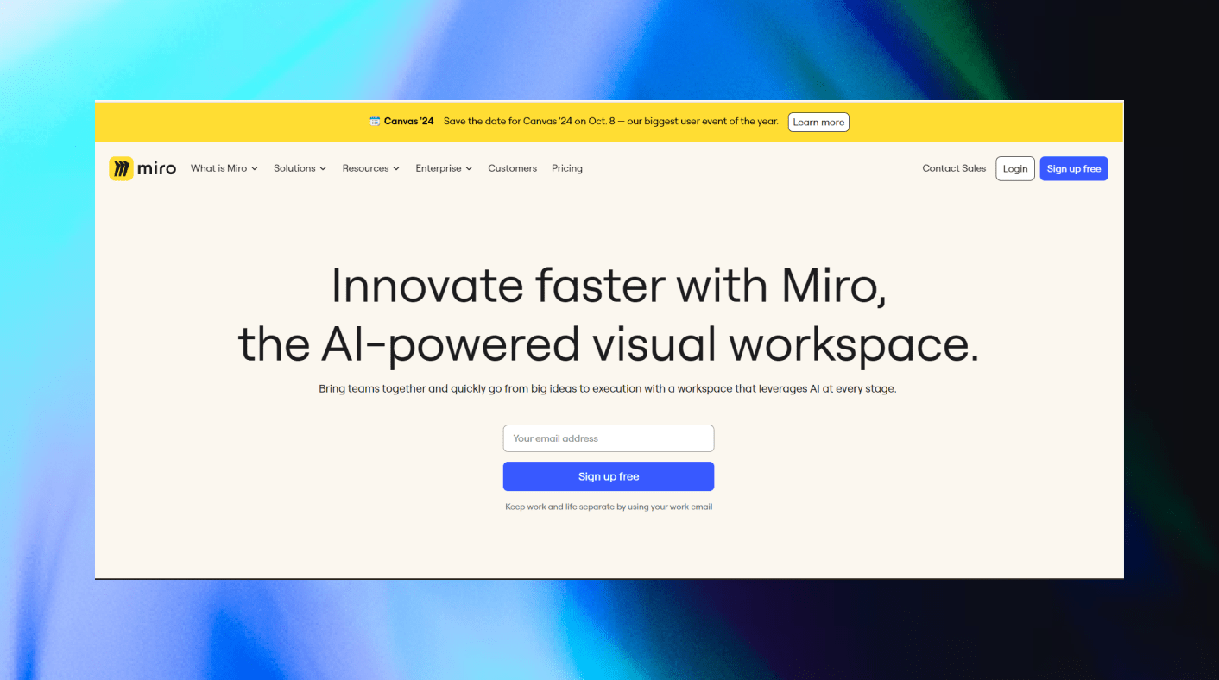The width and height of the screenshot is (1219, 680).
Task: Click the Bring teams together subheading
Action: (608, 389)
